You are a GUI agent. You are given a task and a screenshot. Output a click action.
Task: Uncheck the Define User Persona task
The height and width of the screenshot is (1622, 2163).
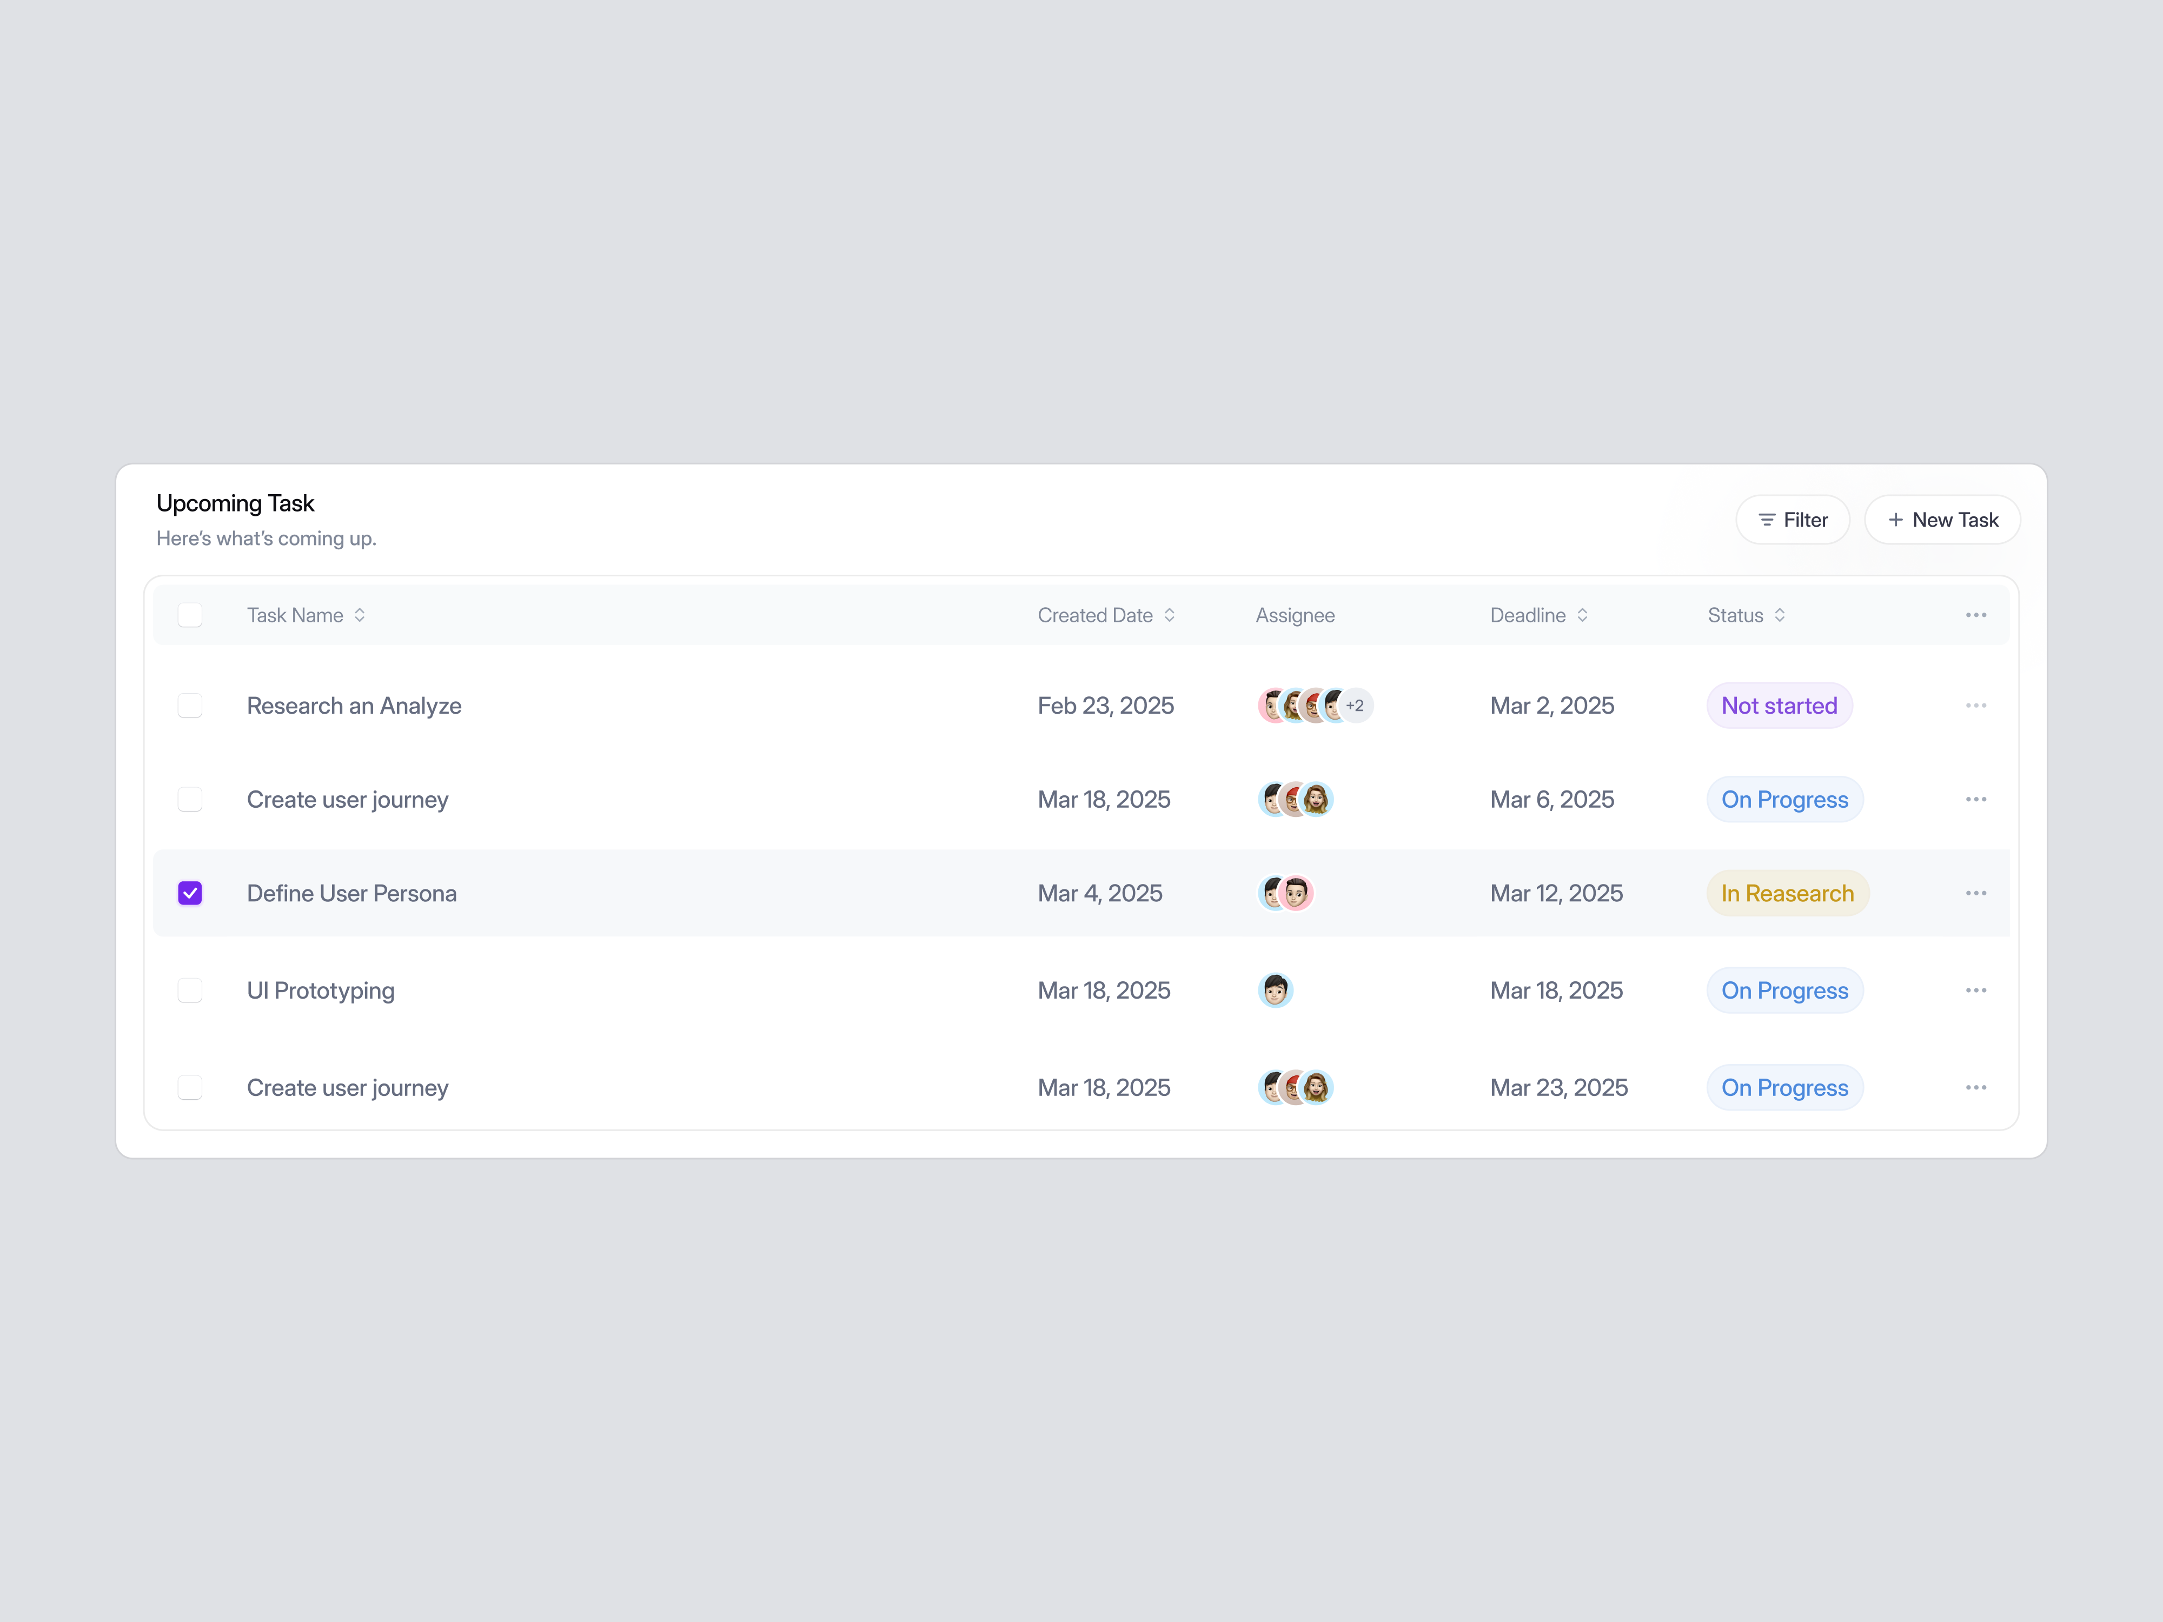[x=190, y=893]
